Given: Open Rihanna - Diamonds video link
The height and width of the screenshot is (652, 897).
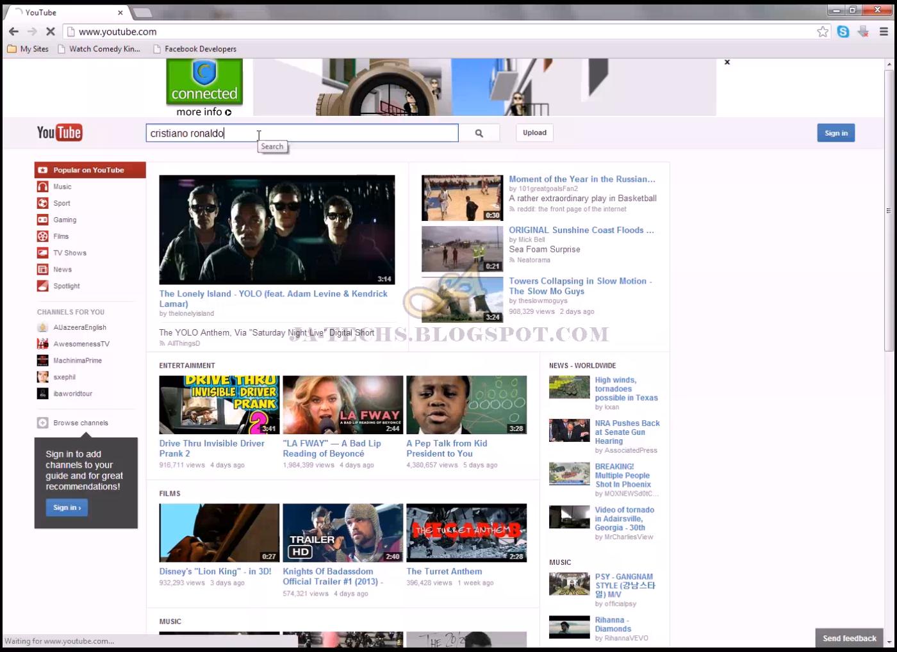Looking at the screenshot, I should coord(613,624).
